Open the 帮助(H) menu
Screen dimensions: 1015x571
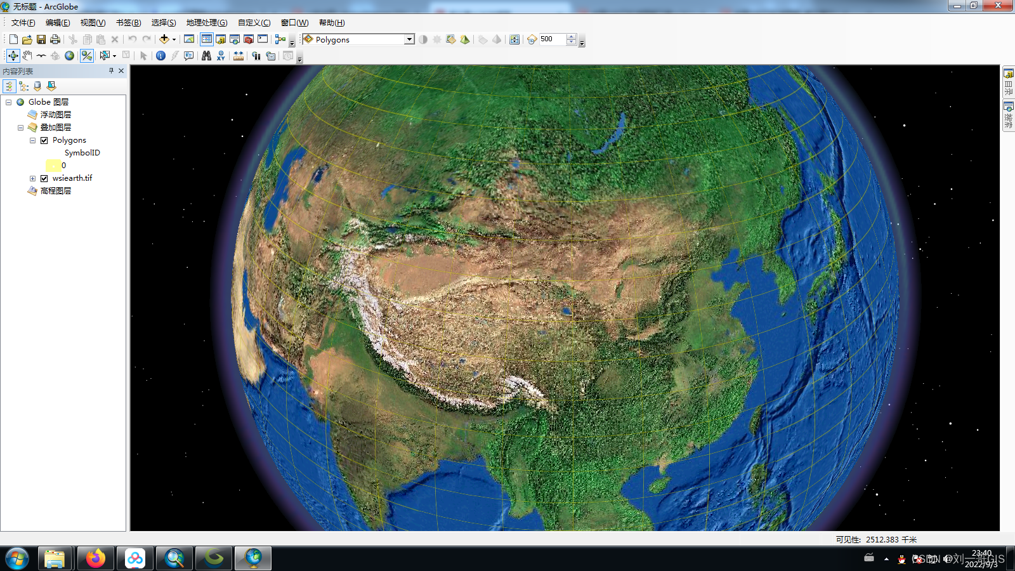point(332,23)
